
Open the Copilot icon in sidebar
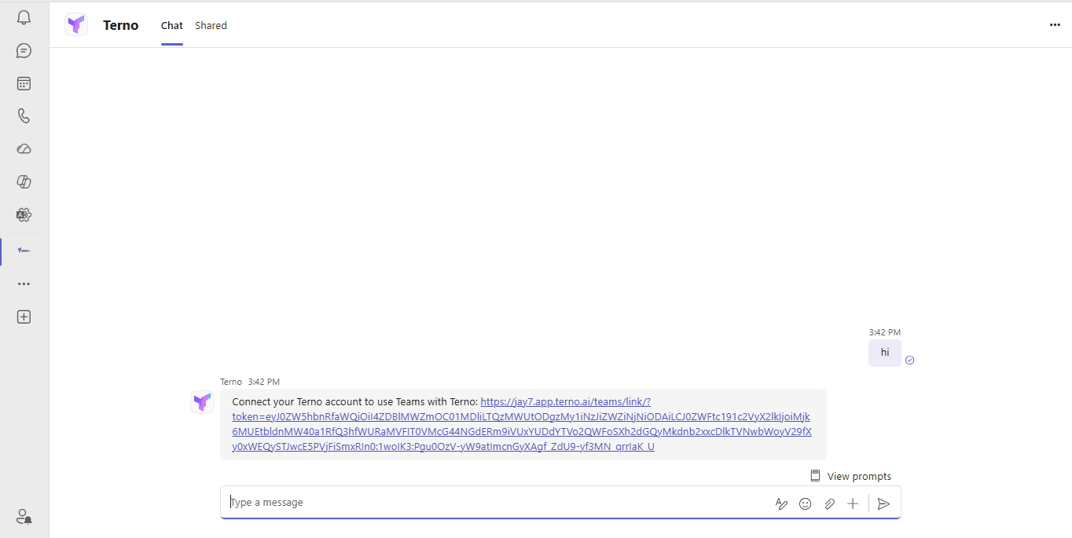24,181
